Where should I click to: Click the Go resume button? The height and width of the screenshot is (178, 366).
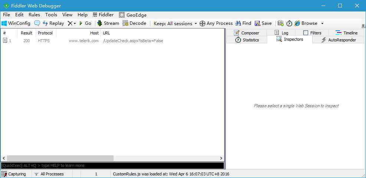point(85,23)
